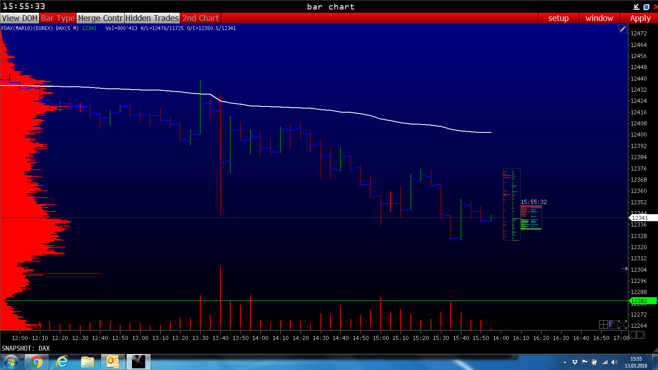Open the 2nd Chart option
This screenshot has height=370, width=658.
pyautogui.click(x=201, y=18)
